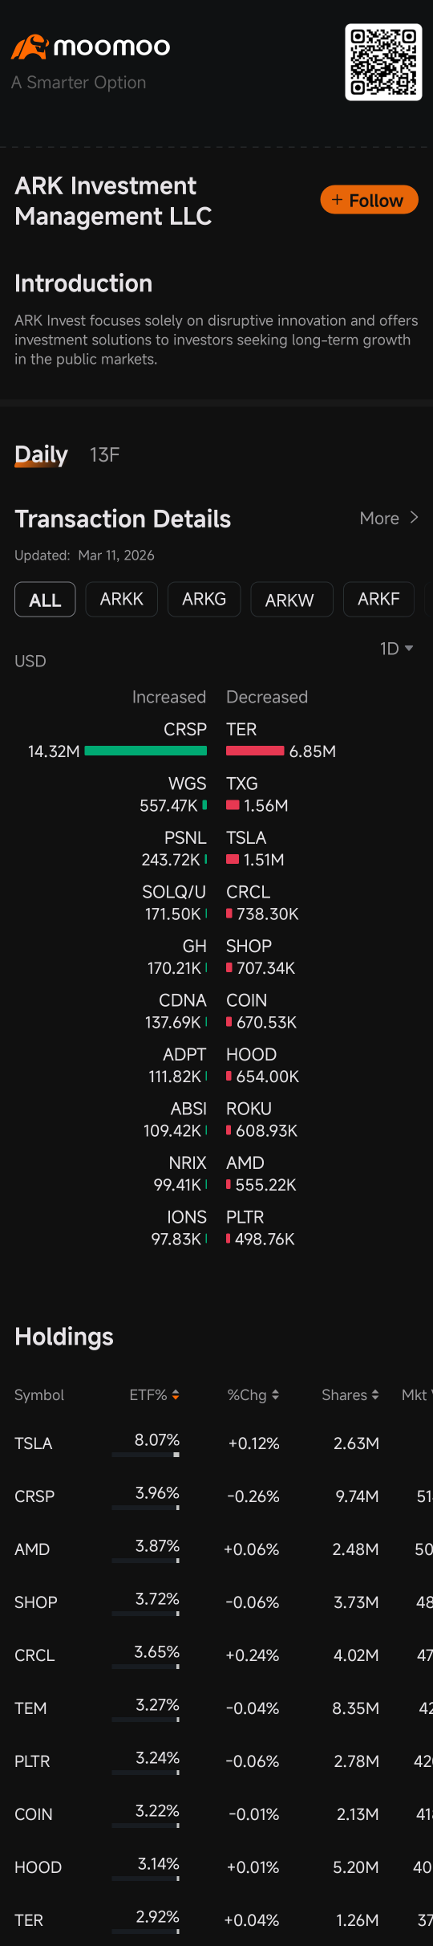Open the QR code image

click(x=383, y=63)
